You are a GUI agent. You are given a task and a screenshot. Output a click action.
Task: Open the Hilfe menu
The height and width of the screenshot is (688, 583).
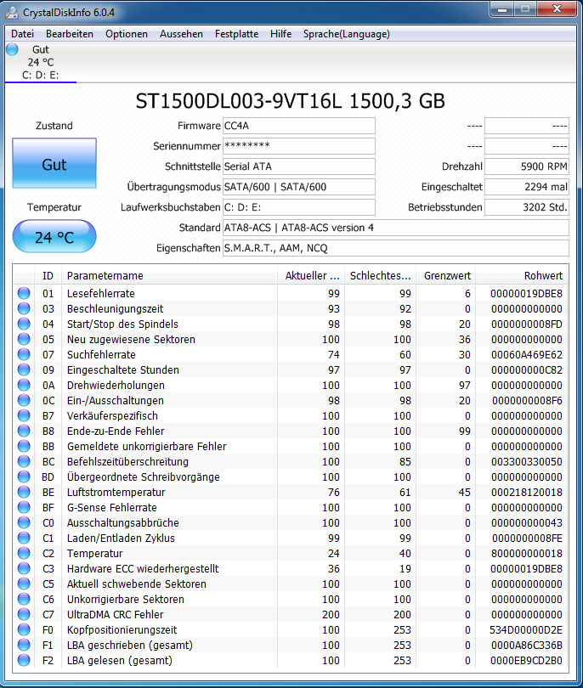pos(281,34)
